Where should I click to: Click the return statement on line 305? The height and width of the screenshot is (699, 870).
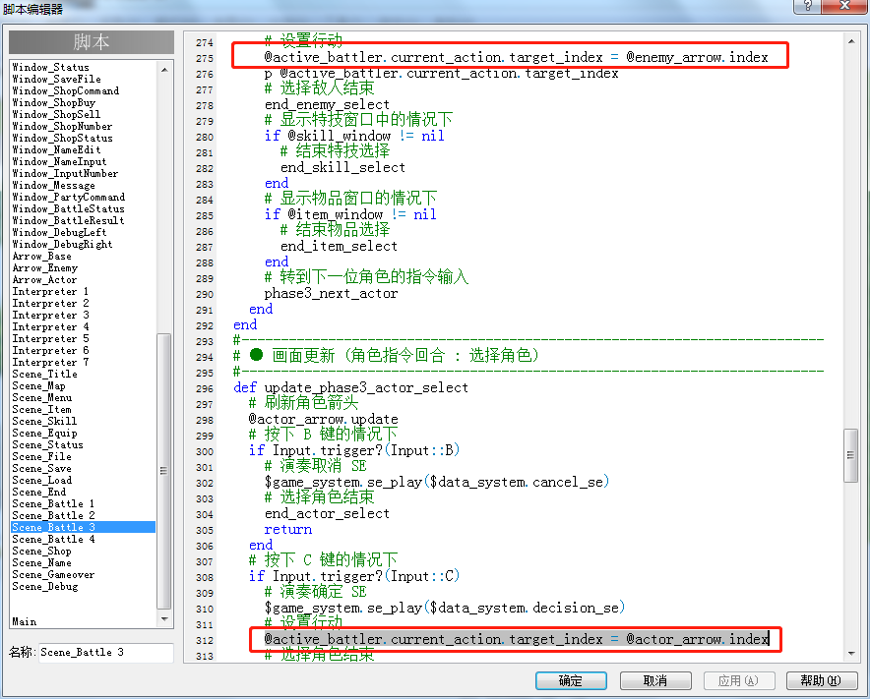(288, 529)
